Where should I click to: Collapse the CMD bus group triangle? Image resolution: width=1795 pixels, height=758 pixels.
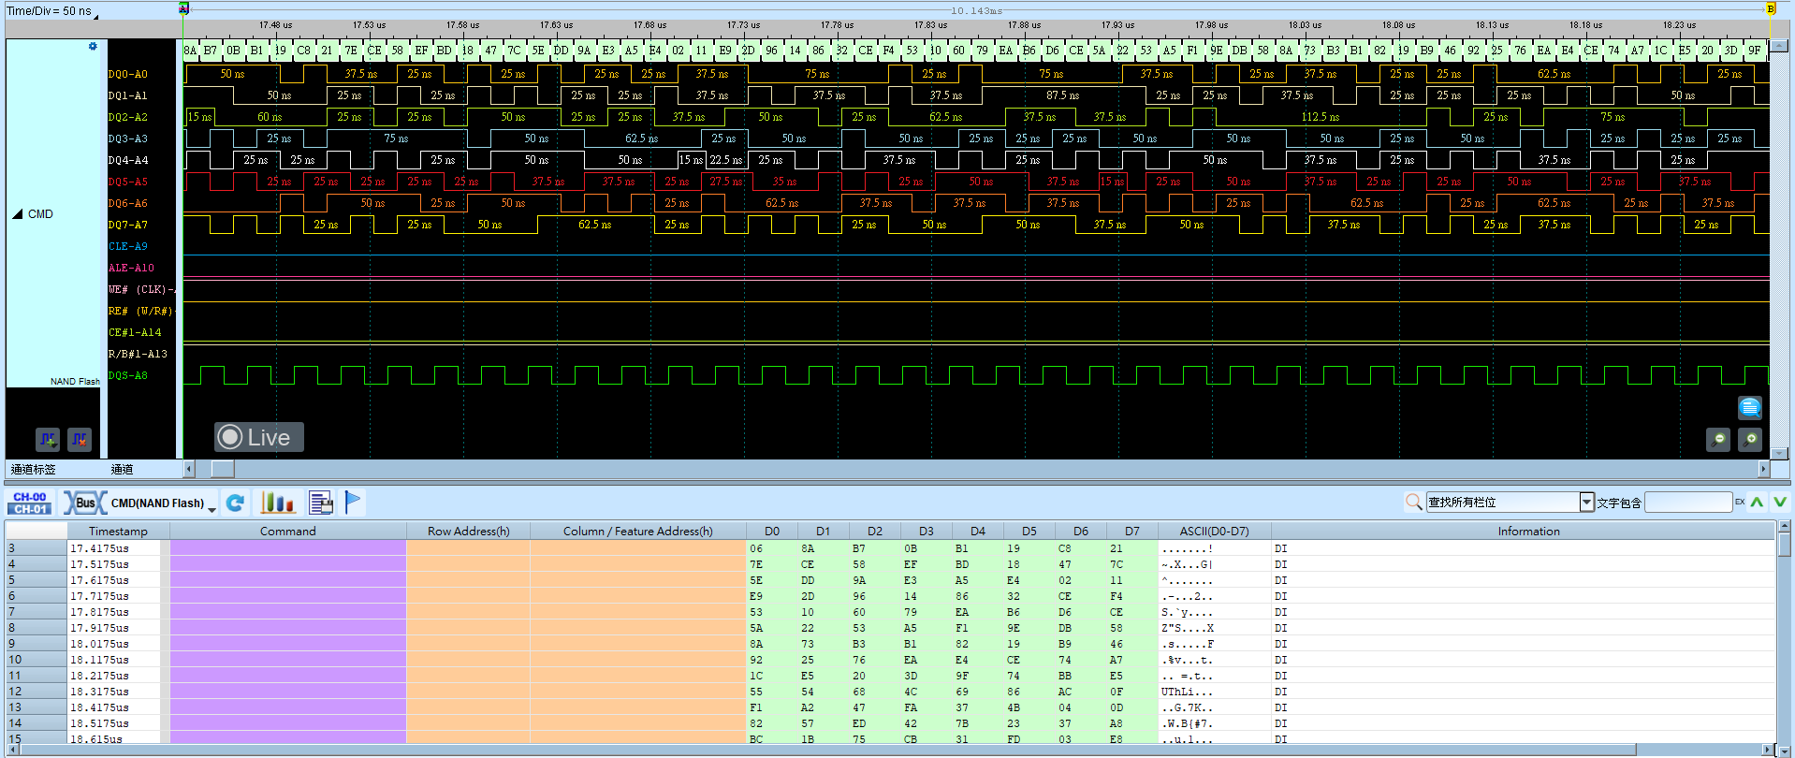[x=17, y=214]
